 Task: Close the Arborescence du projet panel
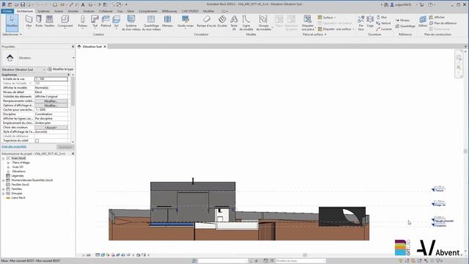point(73,153)
